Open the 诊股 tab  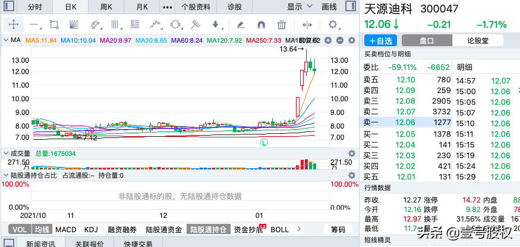[235, 7]
